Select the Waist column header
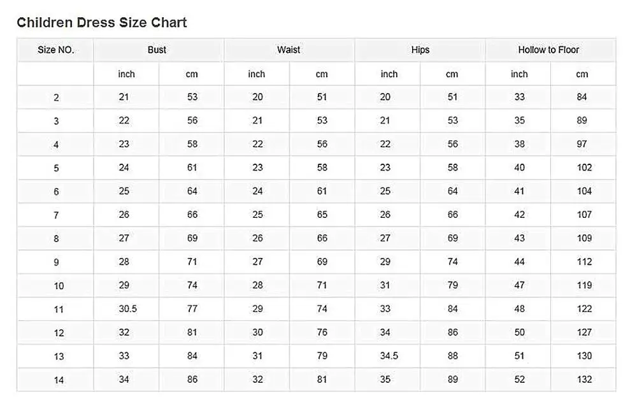637x407 pixels. pyautogui.click(x=289, y=50)
